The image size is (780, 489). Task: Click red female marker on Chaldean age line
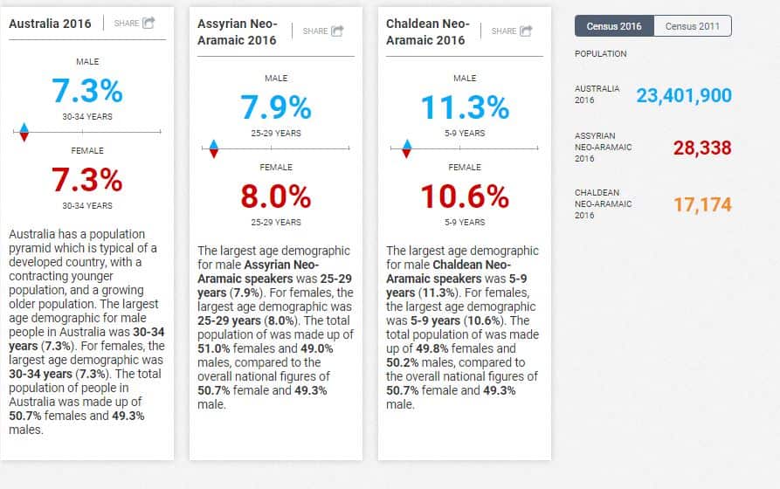pyautogui.click(x=405, y=154)
